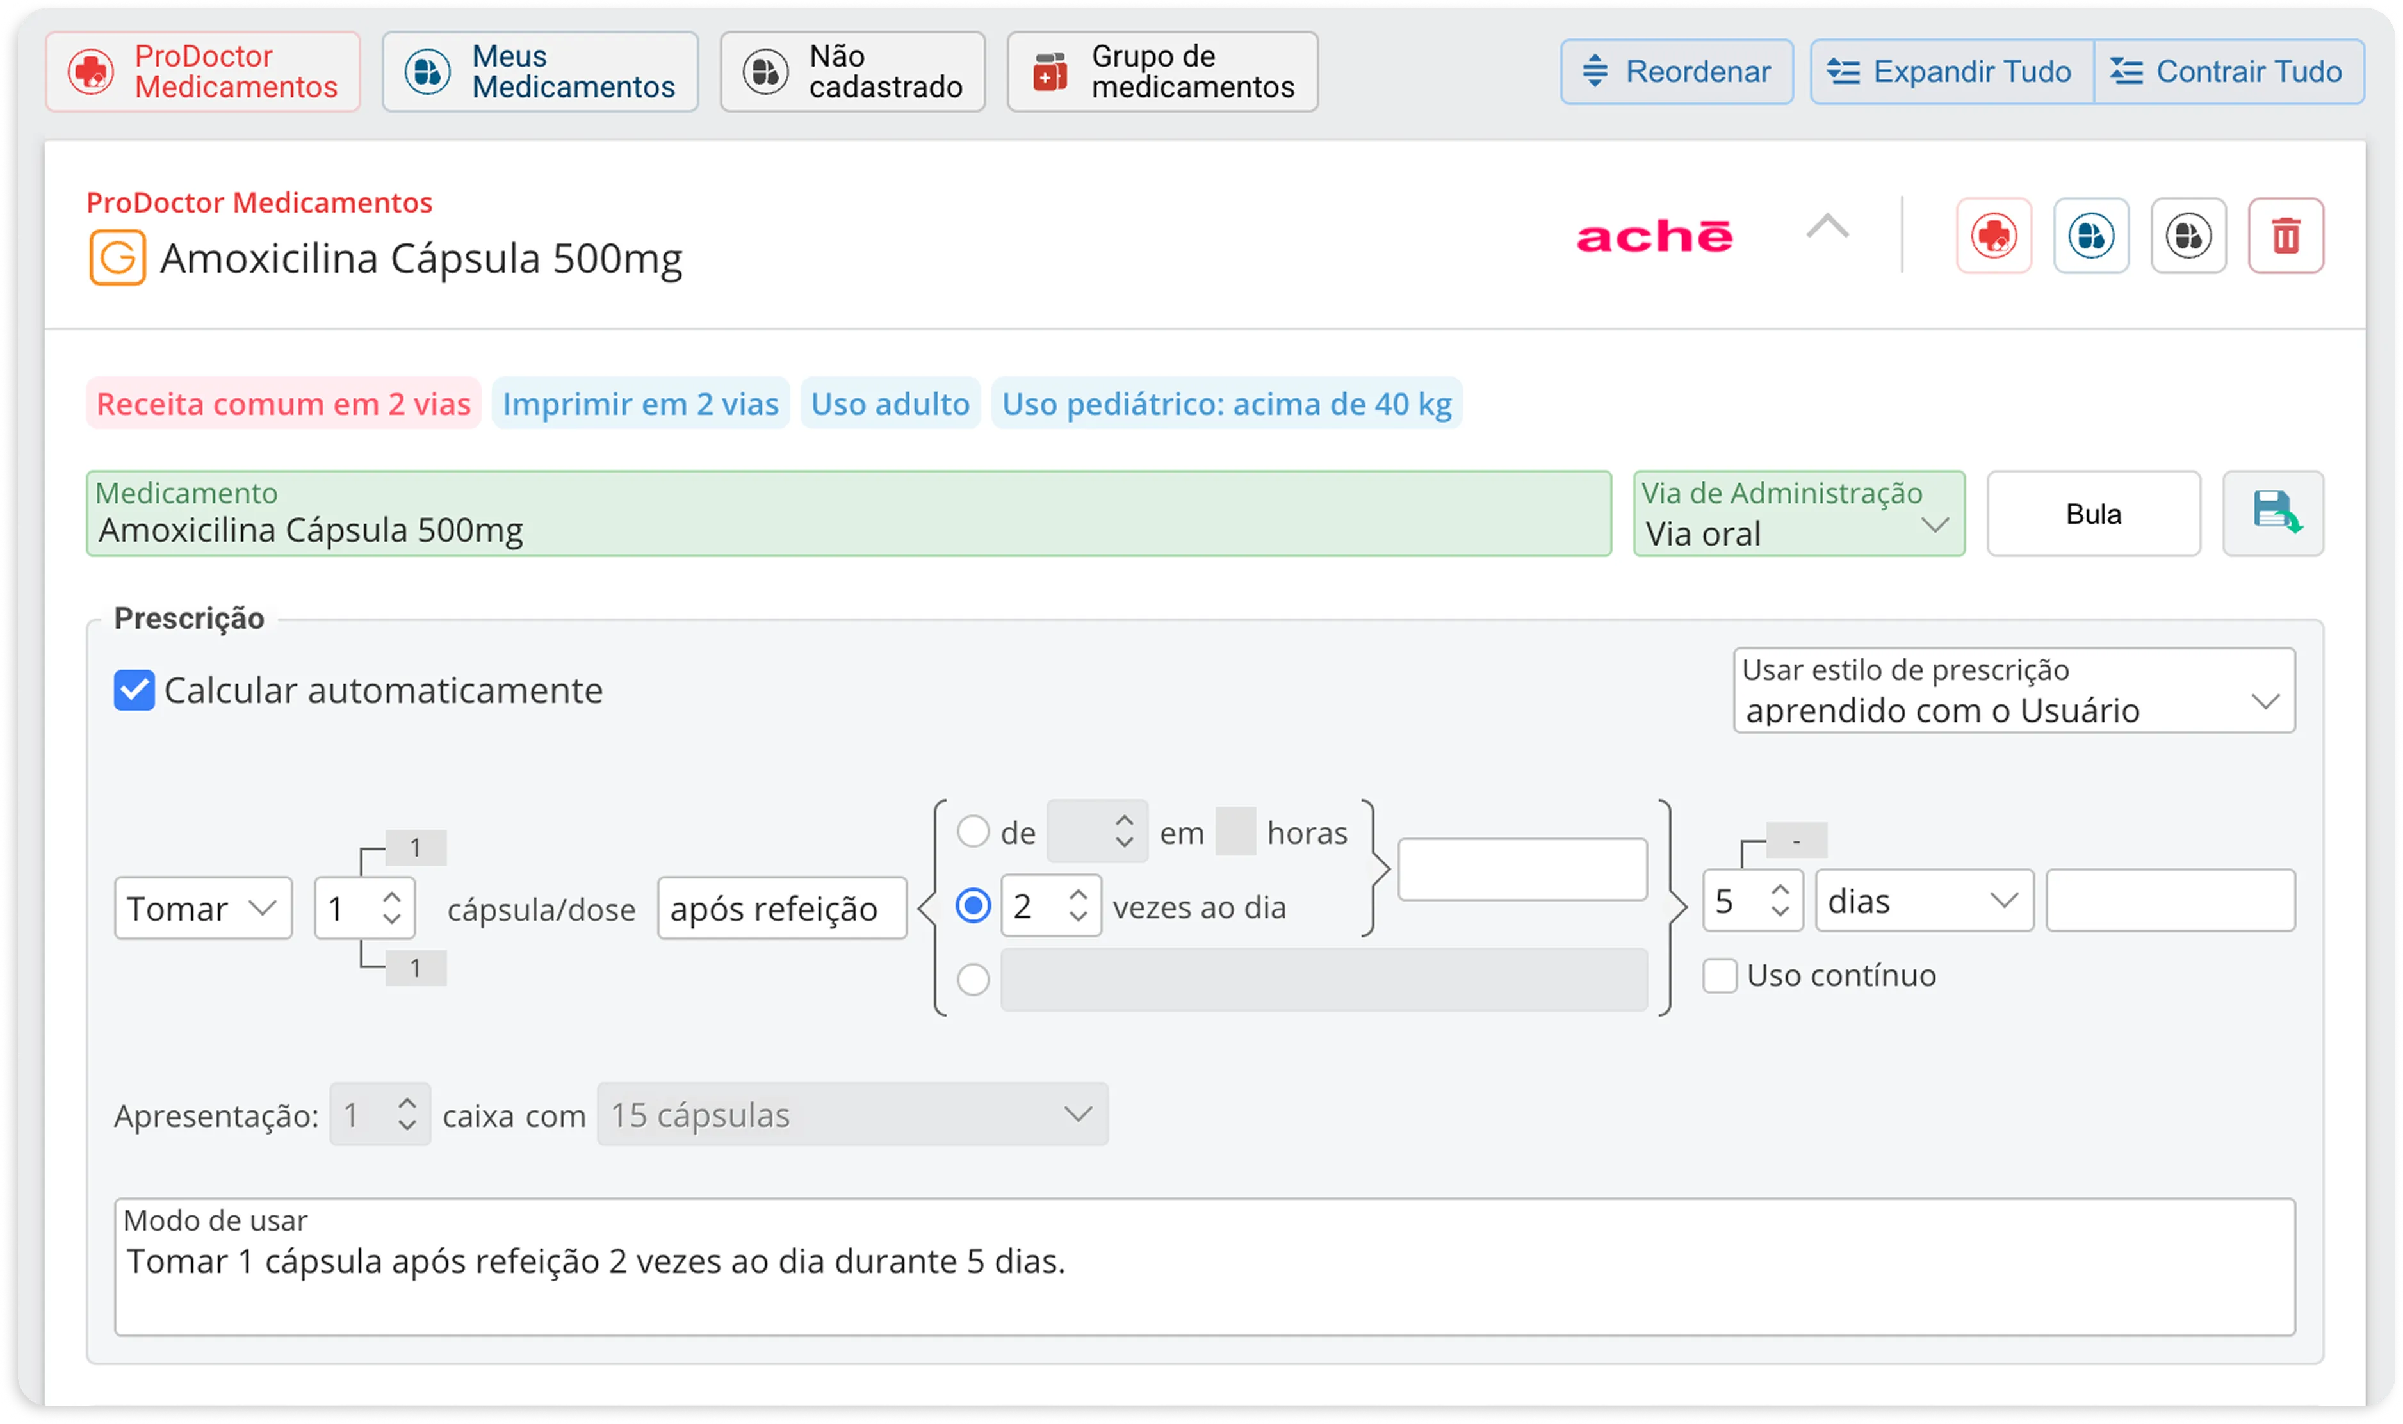Click the save medication floppy icon

[x=2272, y=514]
